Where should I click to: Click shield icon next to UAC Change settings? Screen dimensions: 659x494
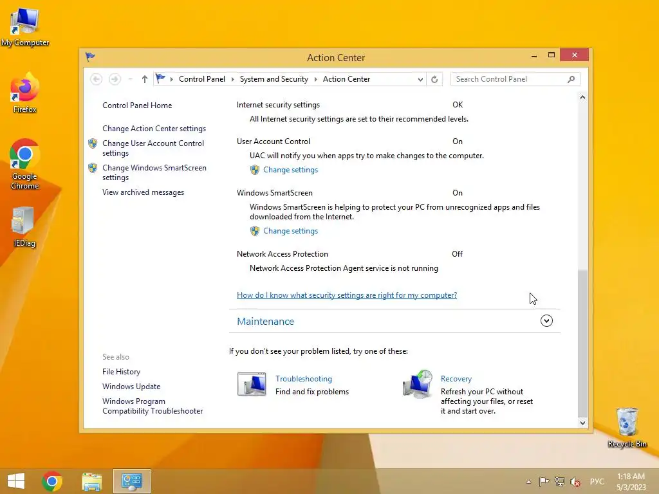[x=255, y=170]
